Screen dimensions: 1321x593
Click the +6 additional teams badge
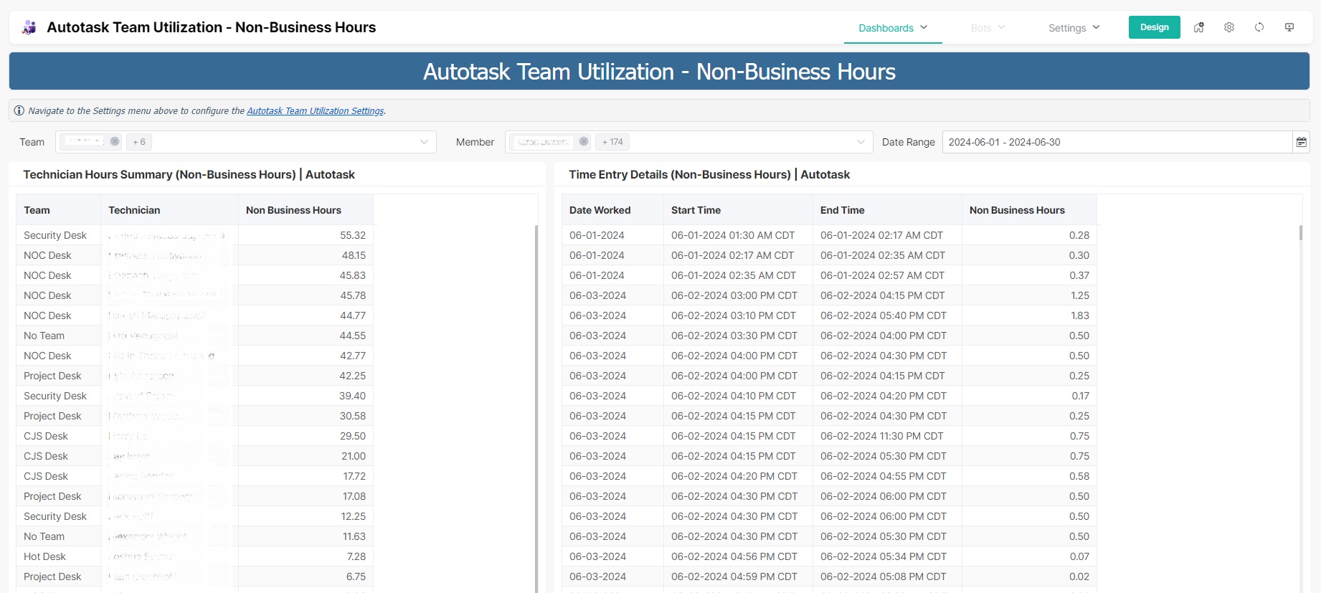(x=139, y=142)
